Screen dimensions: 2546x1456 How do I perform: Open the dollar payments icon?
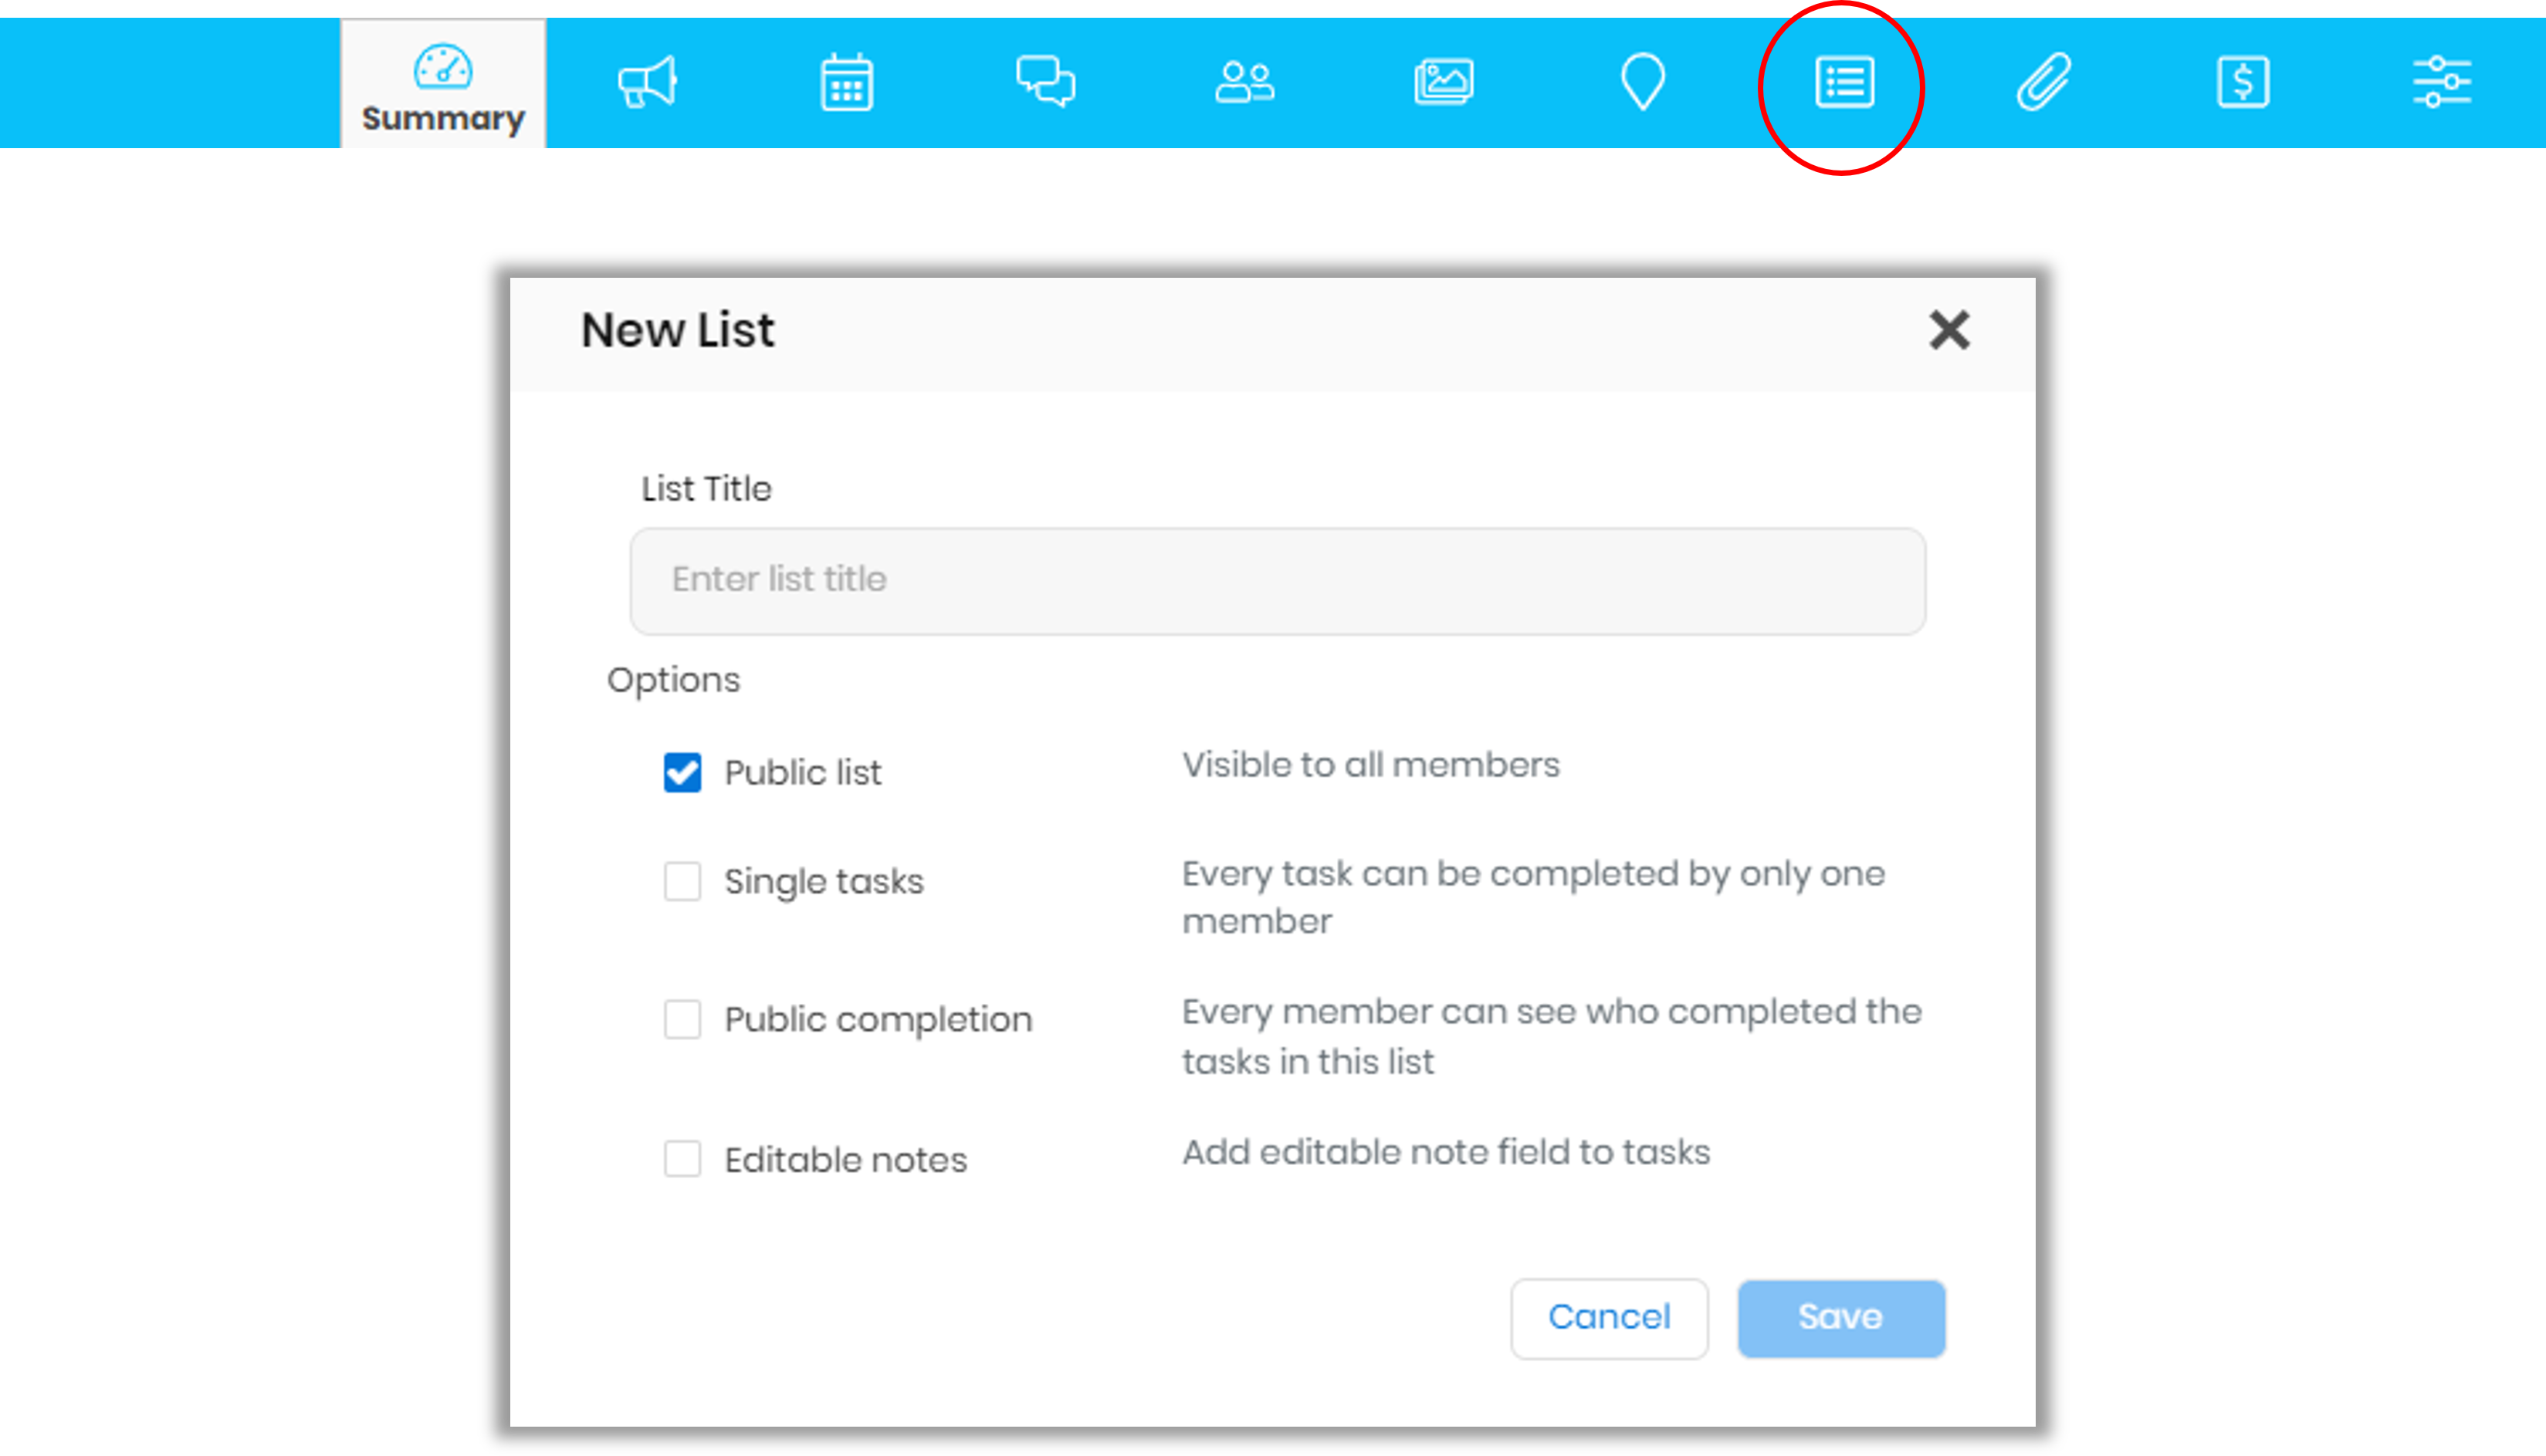2242,82
